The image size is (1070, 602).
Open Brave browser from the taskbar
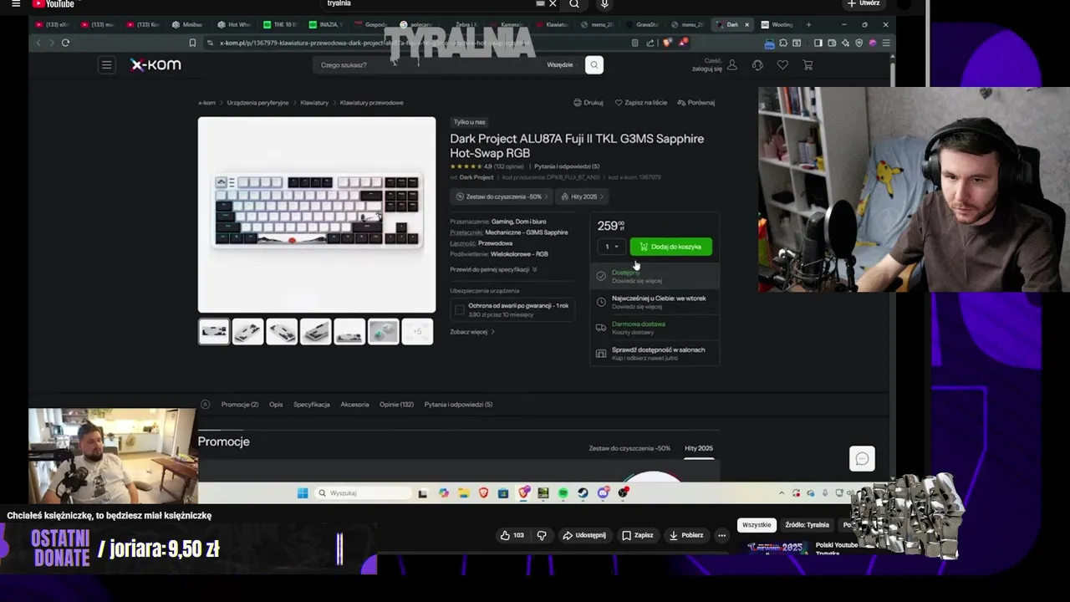483,493
